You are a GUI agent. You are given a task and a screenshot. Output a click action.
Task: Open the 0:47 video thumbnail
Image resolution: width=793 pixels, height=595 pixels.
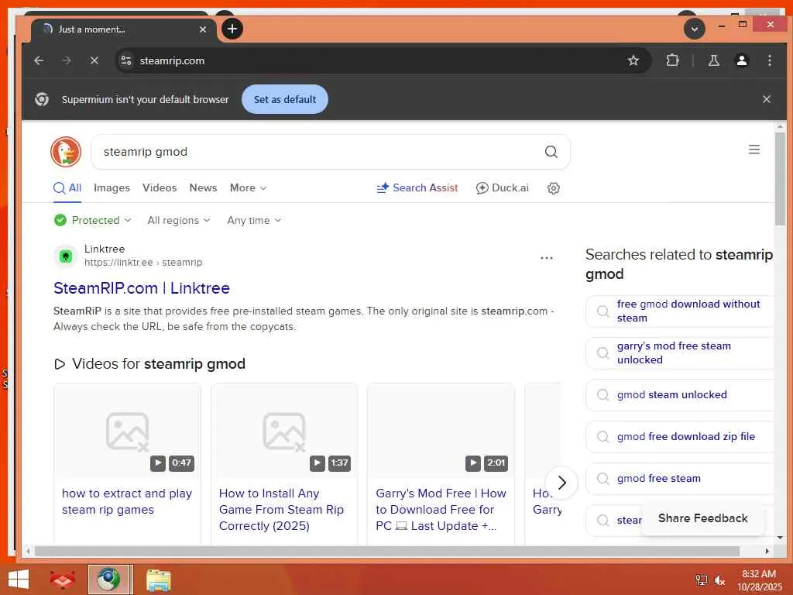click(x=127, y=431)
